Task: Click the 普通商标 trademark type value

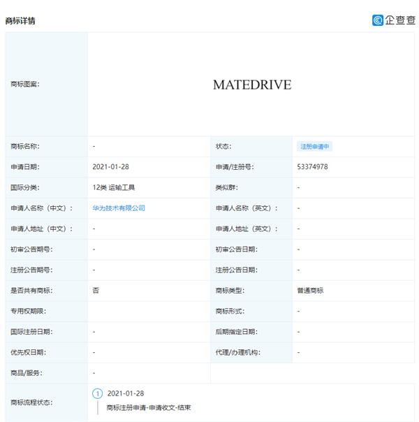Action: 310,290
